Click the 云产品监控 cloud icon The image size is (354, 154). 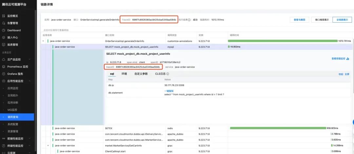click(x=3, y=59)
